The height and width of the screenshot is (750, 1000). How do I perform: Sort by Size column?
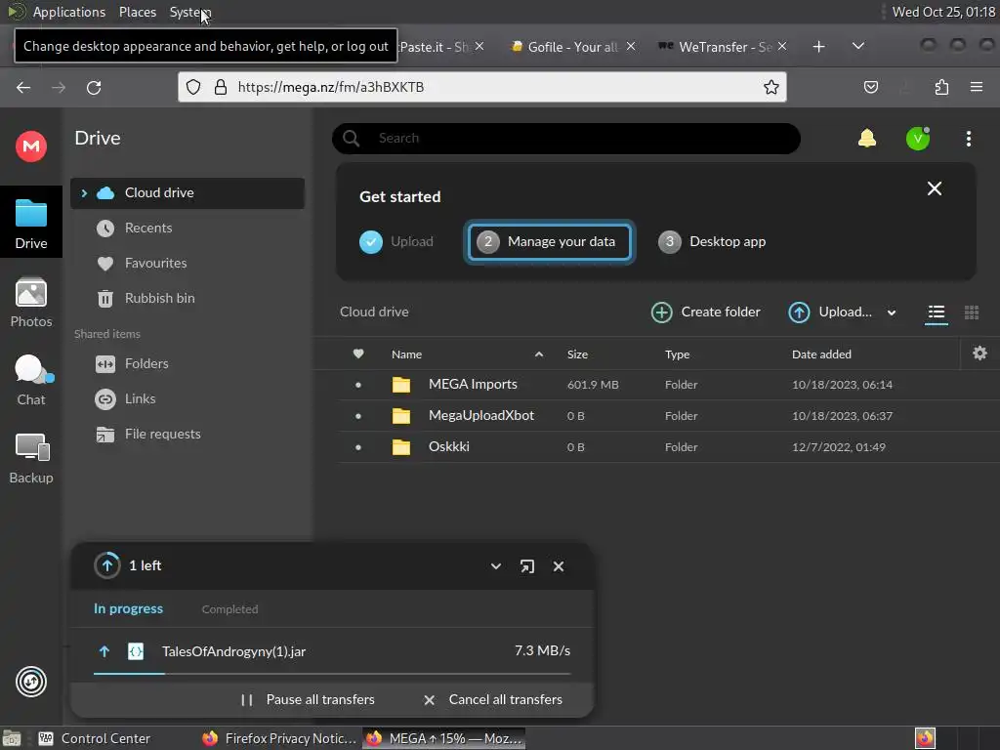[577, 354]
